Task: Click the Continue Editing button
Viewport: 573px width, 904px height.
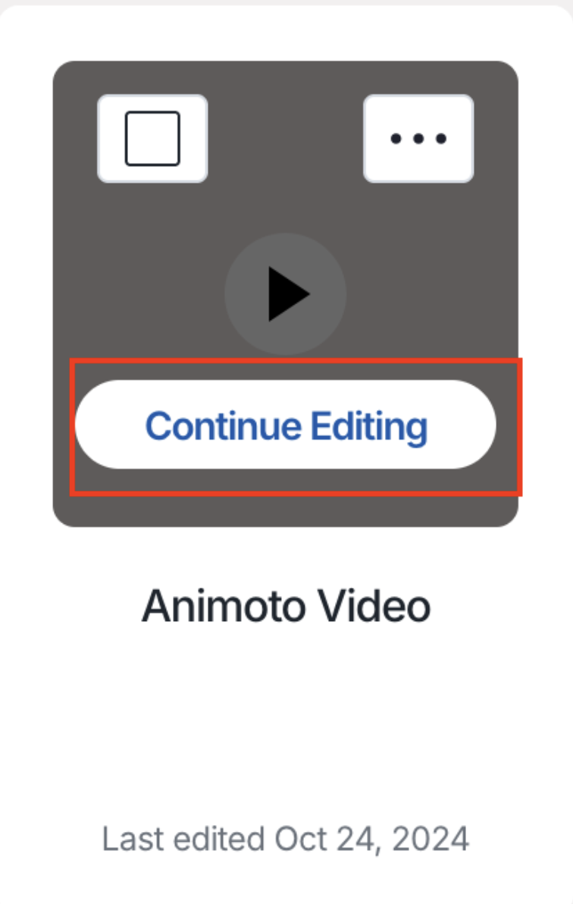Action: tap(285, 425)
